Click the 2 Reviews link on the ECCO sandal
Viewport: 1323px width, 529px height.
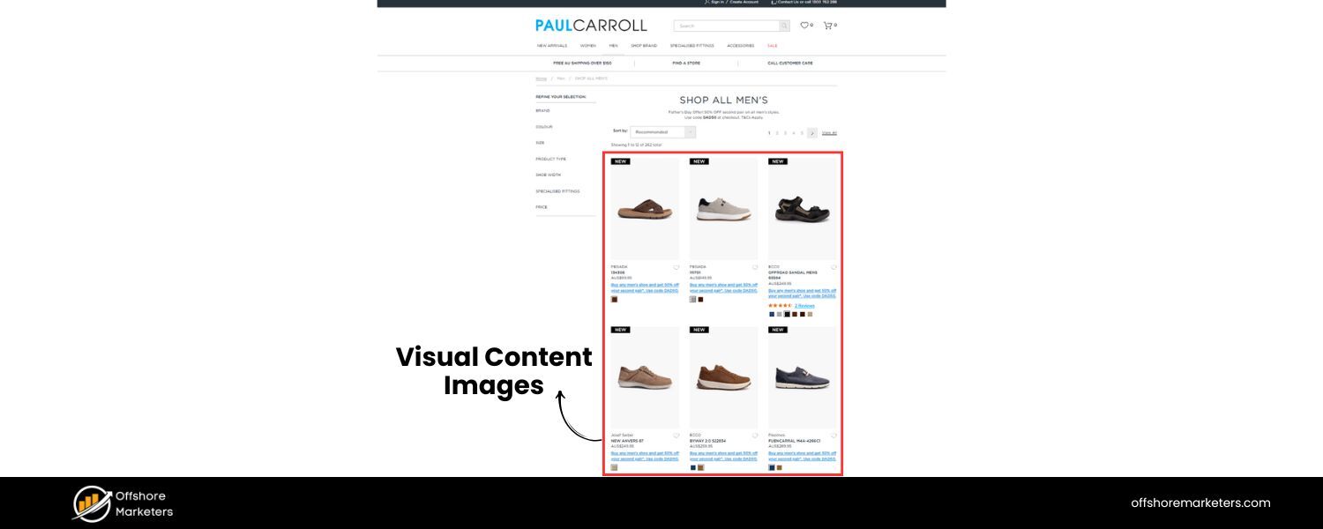pos(805,306)
